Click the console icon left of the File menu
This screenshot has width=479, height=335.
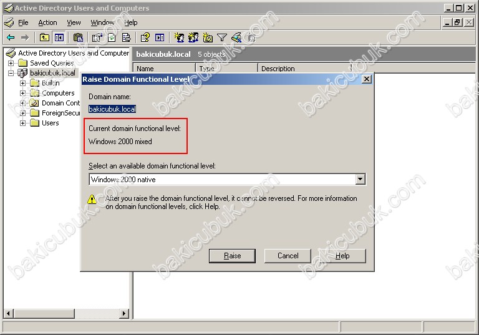pos(9,22)
